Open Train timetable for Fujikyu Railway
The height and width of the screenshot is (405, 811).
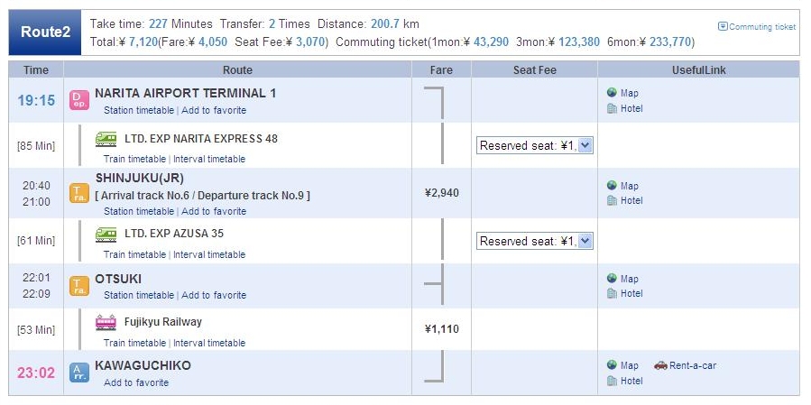pos(135,343)
